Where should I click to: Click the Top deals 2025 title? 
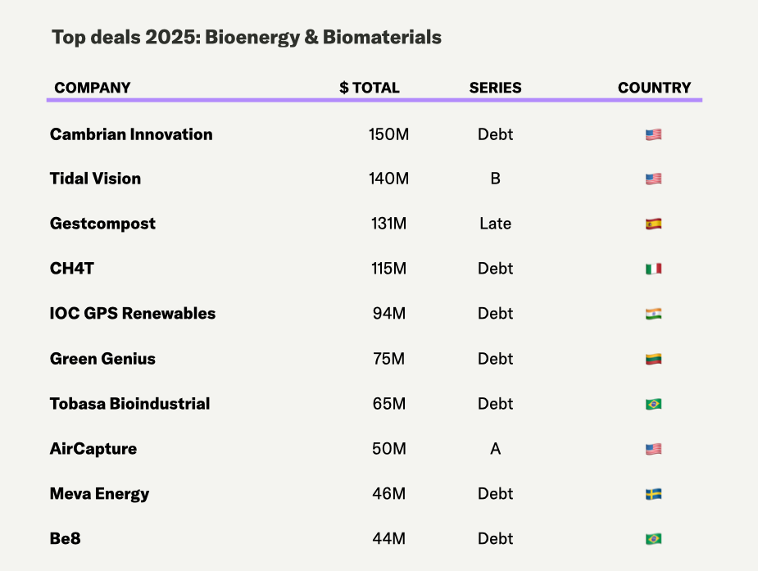pyautogui.click(x=247, y=38)
